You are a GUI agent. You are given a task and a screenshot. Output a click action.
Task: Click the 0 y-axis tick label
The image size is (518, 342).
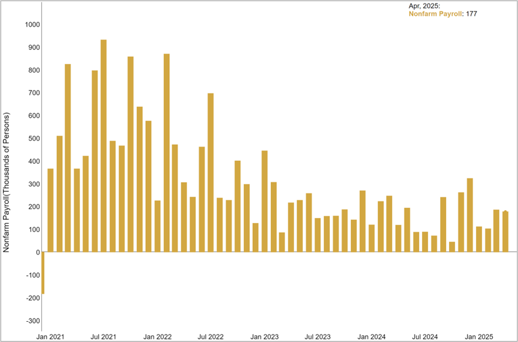pos(38,252)
